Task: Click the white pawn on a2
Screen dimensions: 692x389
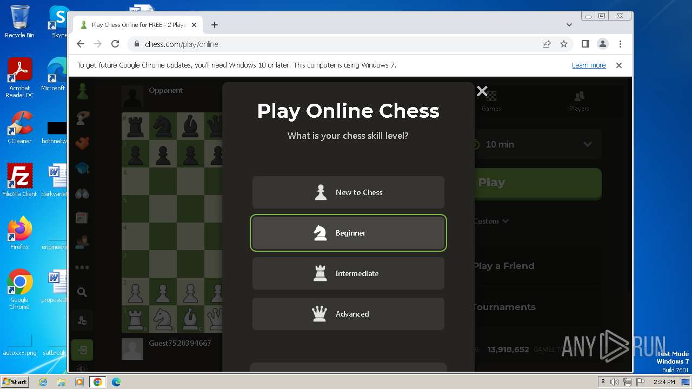Action: (x=135, y=291)
